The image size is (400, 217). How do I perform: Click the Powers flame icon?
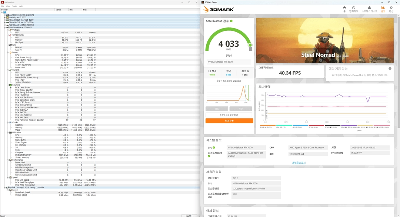click(10, 53)
